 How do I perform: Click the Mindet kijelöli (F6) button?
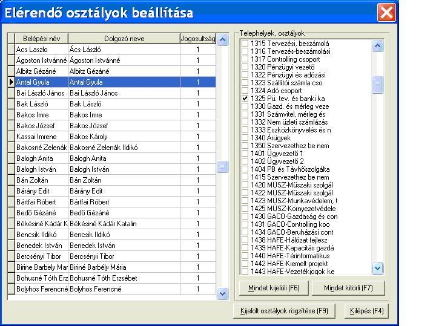click(x=274, y=288)
